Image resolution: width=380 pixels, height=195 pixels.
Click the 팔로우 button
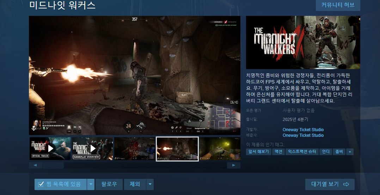109,184
